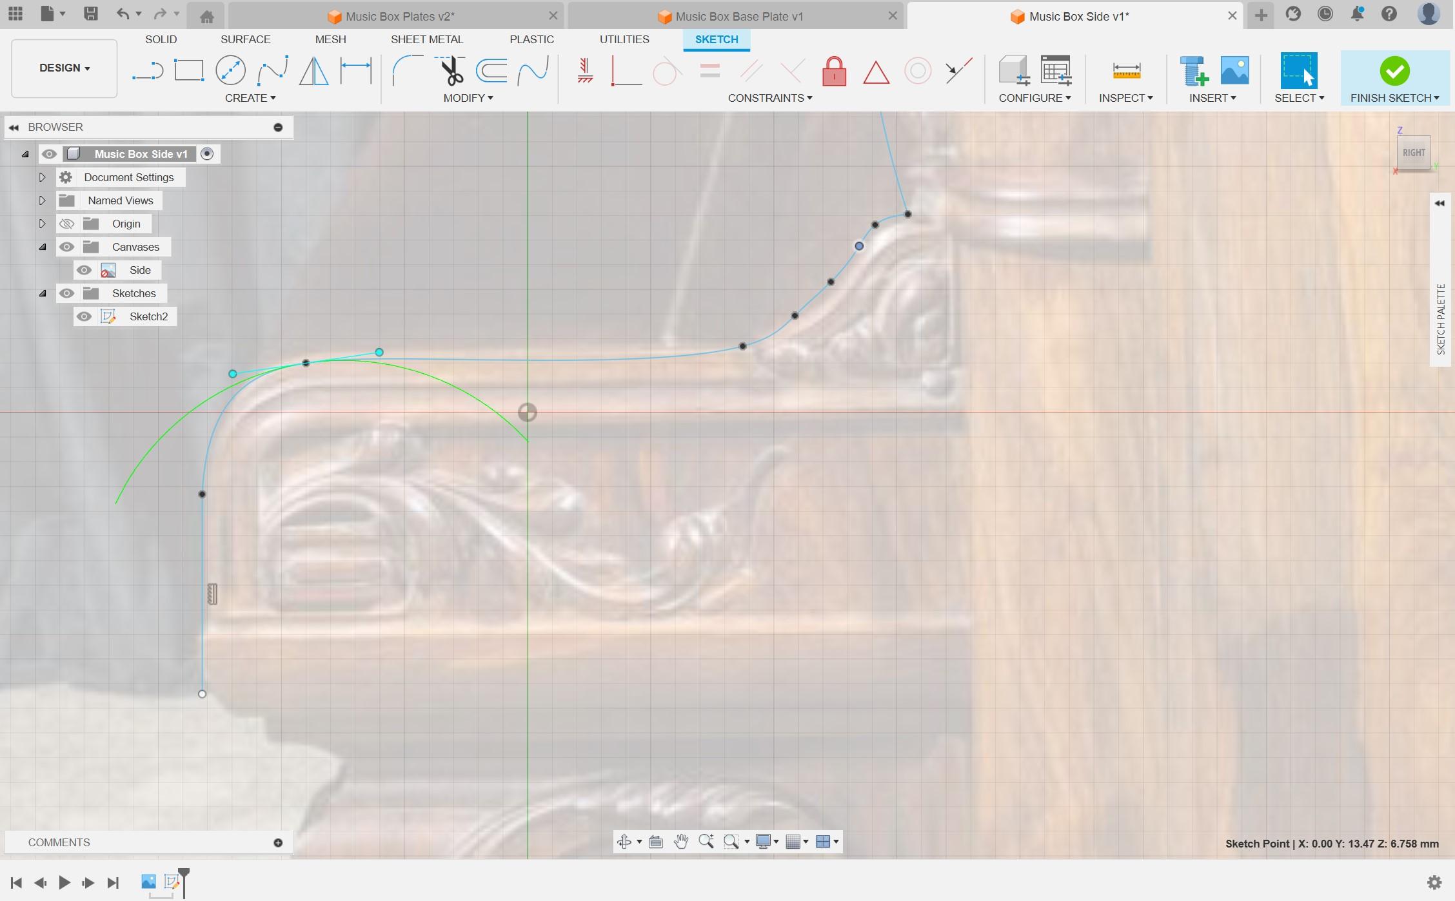Show the Origin folder
The height and width of the screenshot is (901, 1455).
(x=67, y=224)
